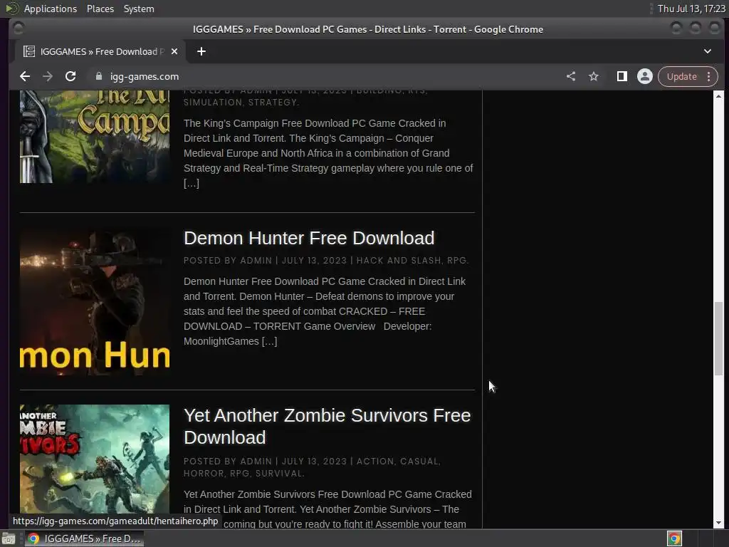The height and width of the screenshot is (547, 729).
Task: Click SIMULATION category under King's Campaign
Action: pos(212,103)
